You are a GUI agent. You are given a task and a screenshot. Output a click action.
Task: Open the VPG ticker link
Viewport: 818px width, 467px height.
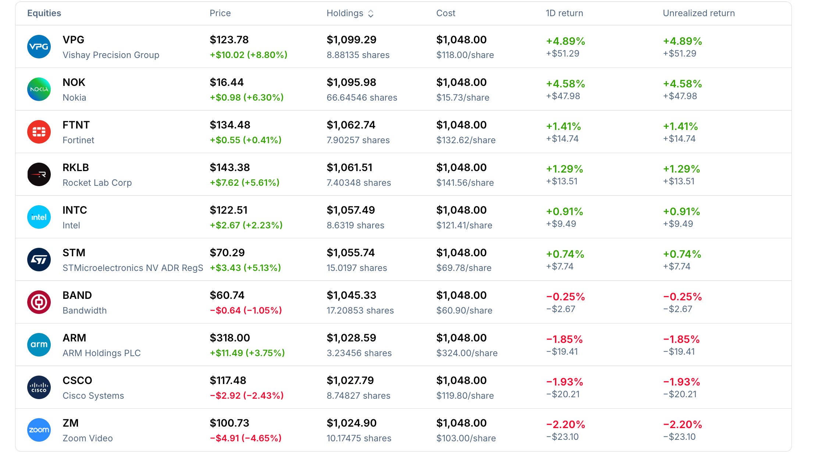pyautogui.click(x=73, y=40)
